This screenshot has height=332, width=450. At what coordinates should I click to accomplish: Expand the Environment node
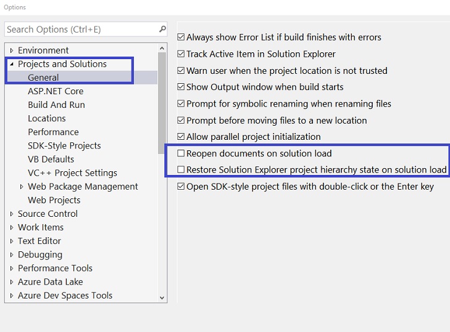click(11, 51)
